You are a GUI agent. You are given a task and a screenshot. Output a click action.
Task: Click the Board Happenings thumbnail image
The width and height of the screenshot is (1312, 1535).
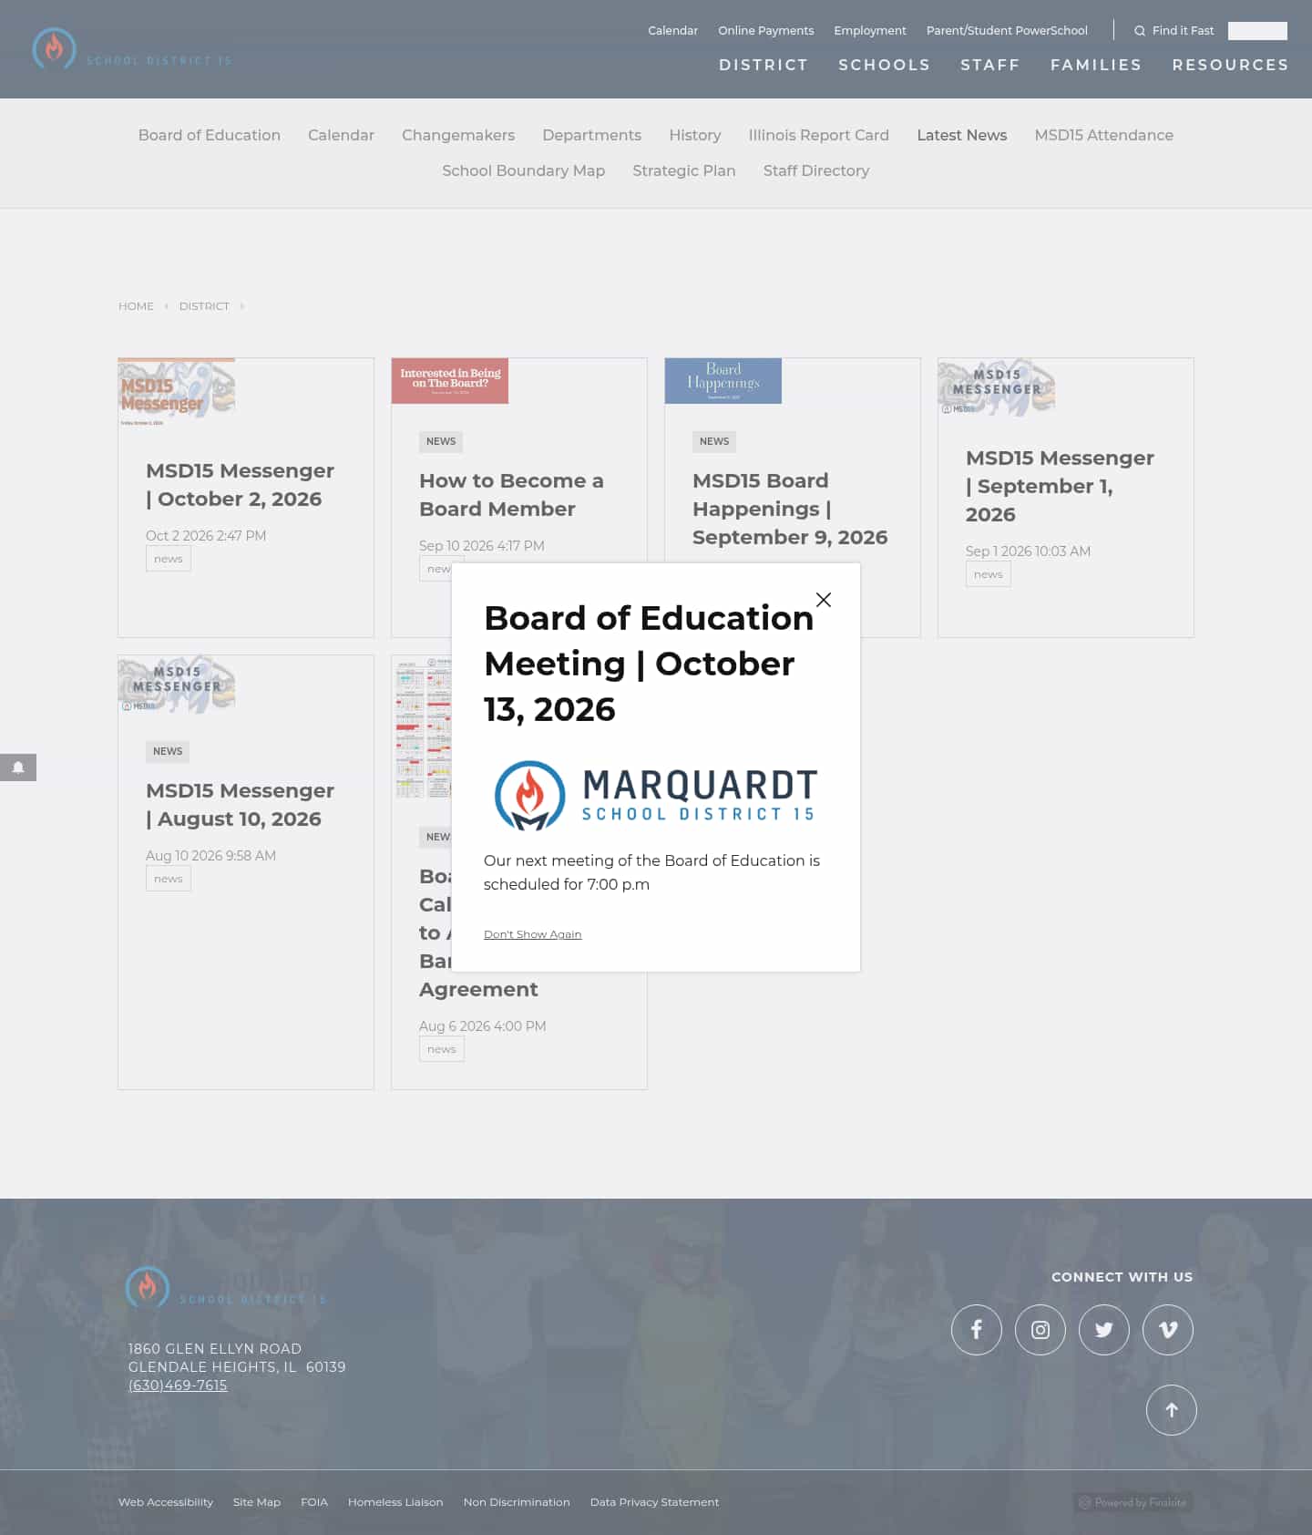tap(723, 381)
